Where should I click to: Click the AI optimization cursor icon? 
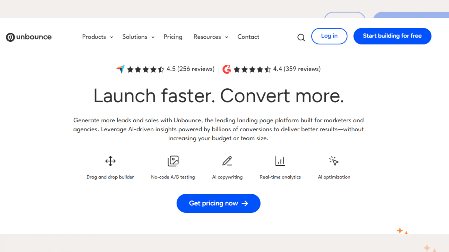334,161
